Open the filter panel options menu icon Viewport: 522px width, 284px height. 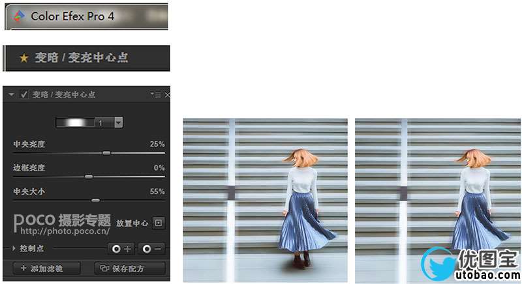[x=155, y=94]
